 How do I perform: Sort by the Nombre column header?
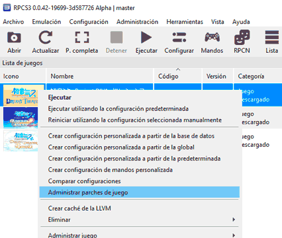pyautogui.click(x=100, y=76)
